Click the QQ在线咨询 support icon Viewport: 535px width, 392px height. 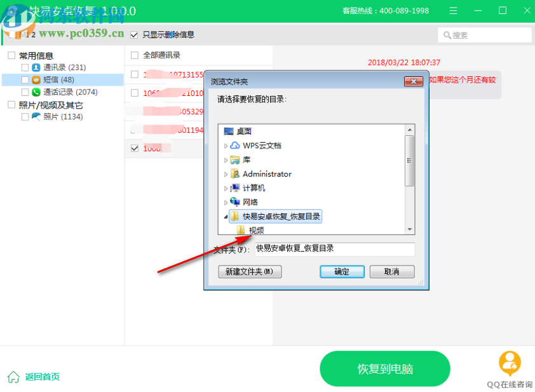pos(510,363)
